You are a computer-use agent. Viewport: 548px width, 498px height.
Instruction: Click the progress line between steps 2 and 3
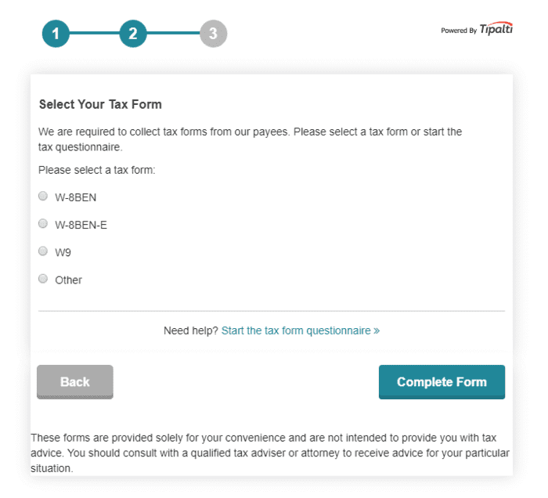173,34
